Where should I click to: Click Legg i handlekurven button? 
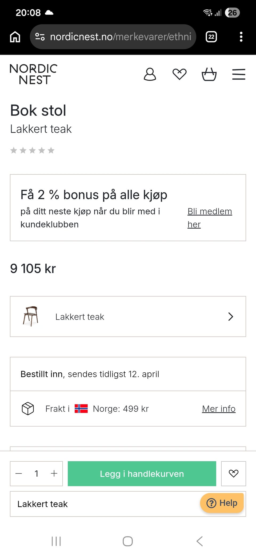click(142, 473)
